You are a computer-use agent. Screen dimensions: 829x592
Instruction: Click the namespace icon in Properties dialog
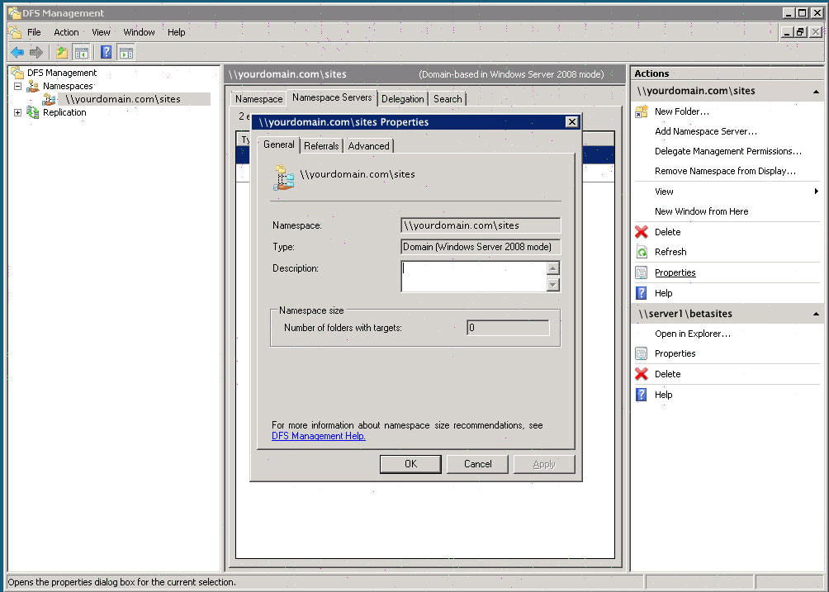[284, 178]
